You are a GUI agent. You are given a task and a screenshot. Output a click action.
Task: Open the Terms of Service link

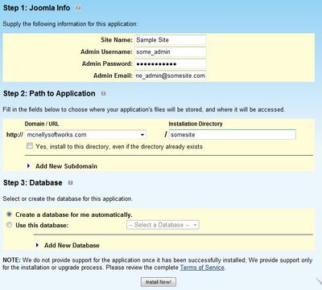202,268
